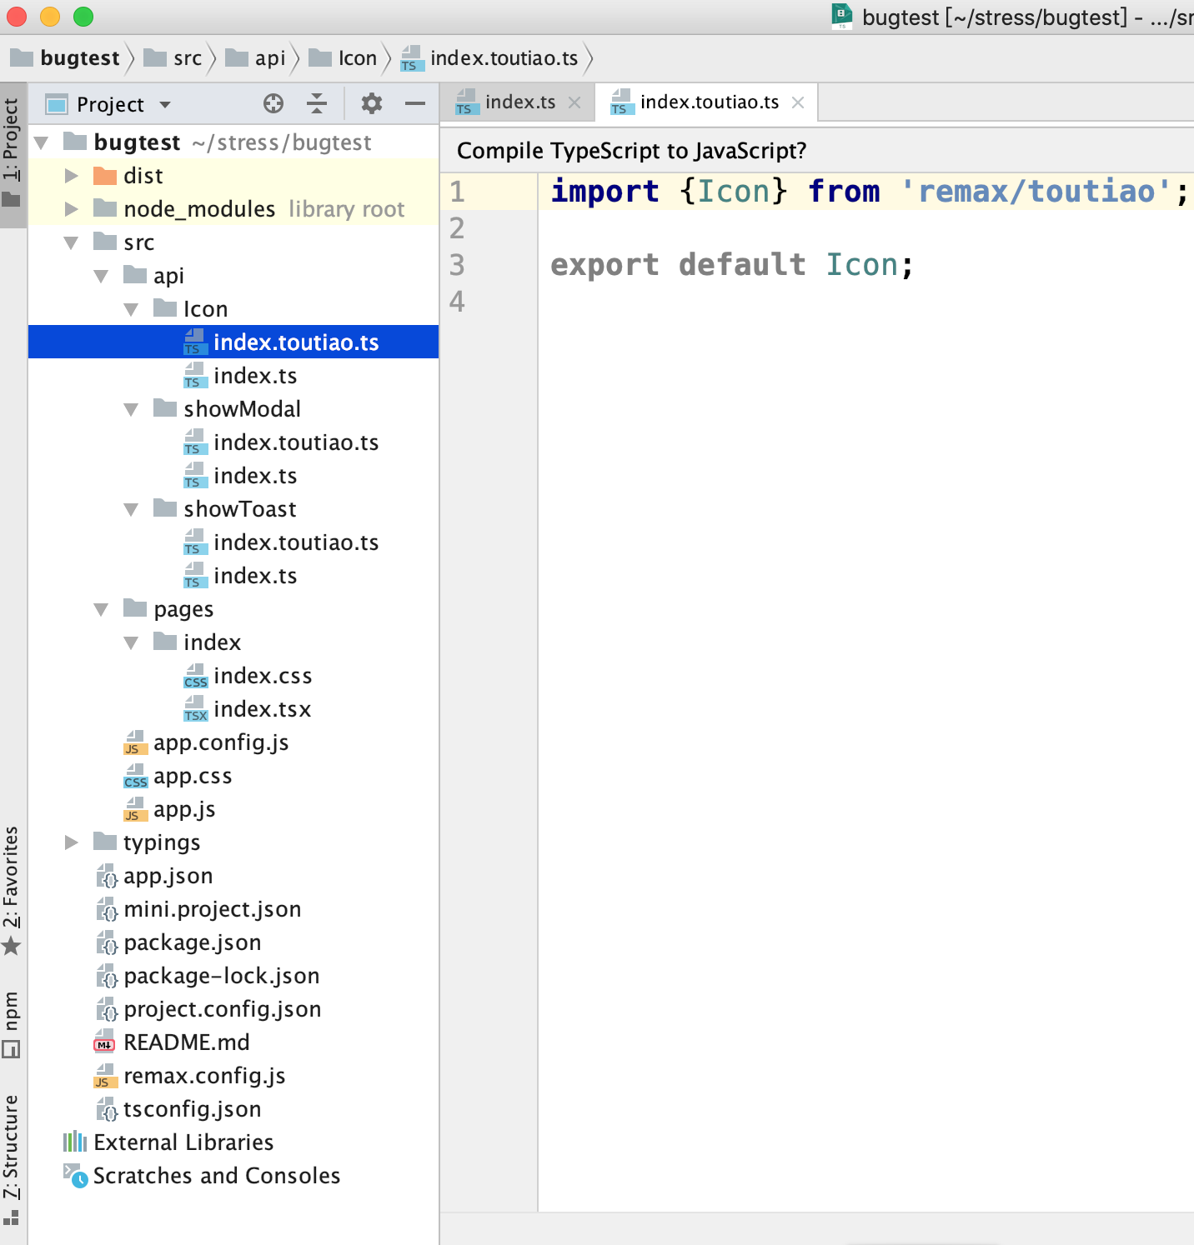Open the 1: Project tool window tab

(12, 153)
